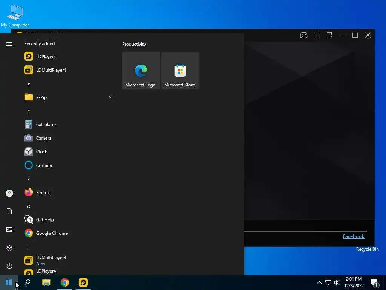Open LDPlayer4 entry in the L section
The width and height of the screenshot is (386, 290).
(x=68, y=271)
